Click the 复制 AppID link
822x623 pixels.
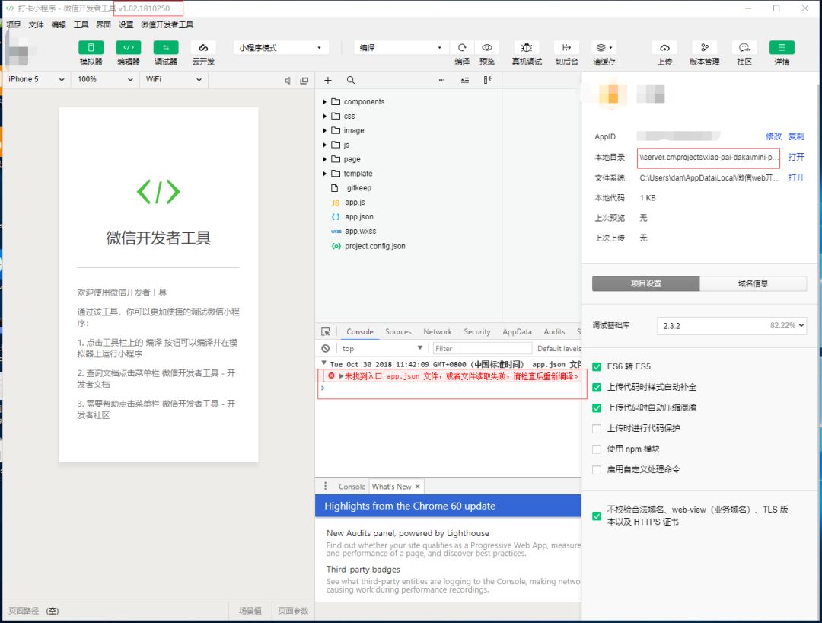pyautogui.click(x=796, y=136)
